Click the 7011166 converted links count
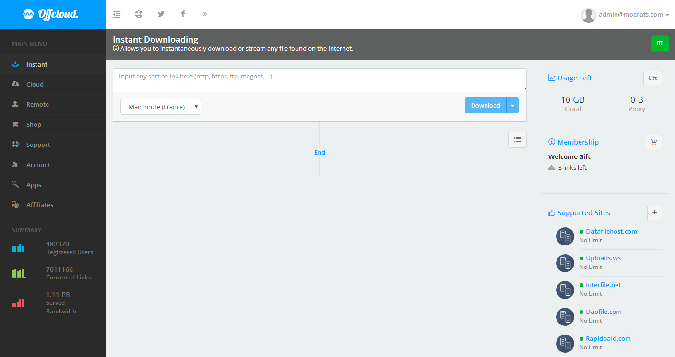The height and width of the screenshot is (357, 675). (59, 269)
